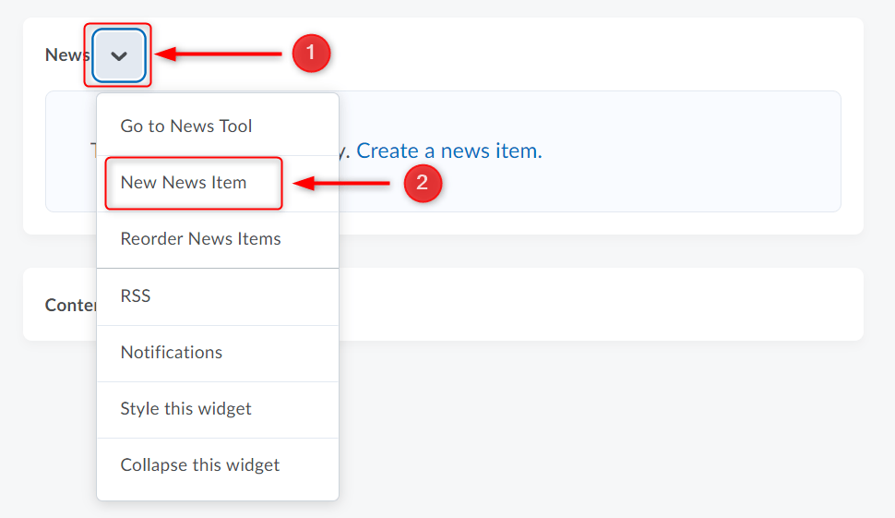Viewport: 895px width, 518px height.
Task: Choose New News Item from menu
Action: [x=184, y=183]
